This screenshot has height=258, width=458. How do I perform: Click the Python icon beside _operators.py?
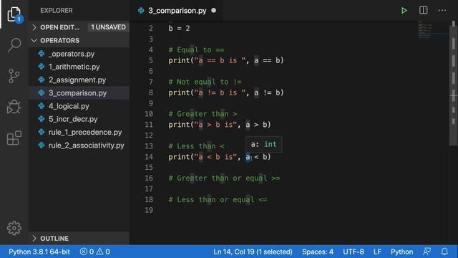[x=42, y=54]
